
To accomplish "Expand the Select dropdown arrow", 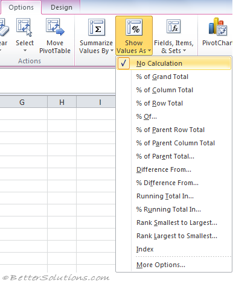I will (25, 51).
